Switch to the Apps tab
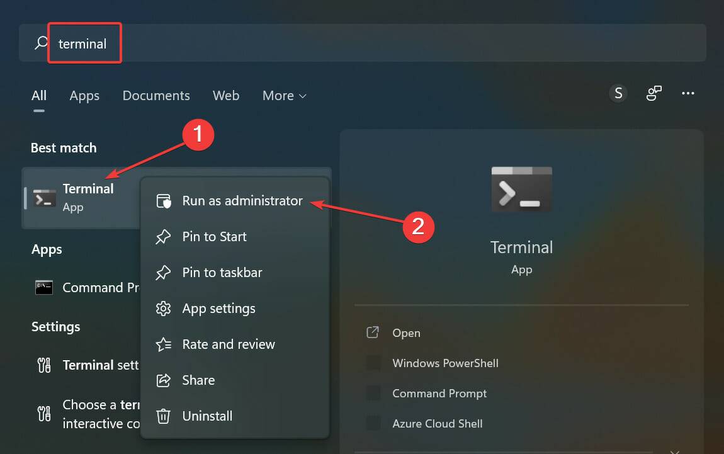Screen dimensions: 724x454 point(84,95)
